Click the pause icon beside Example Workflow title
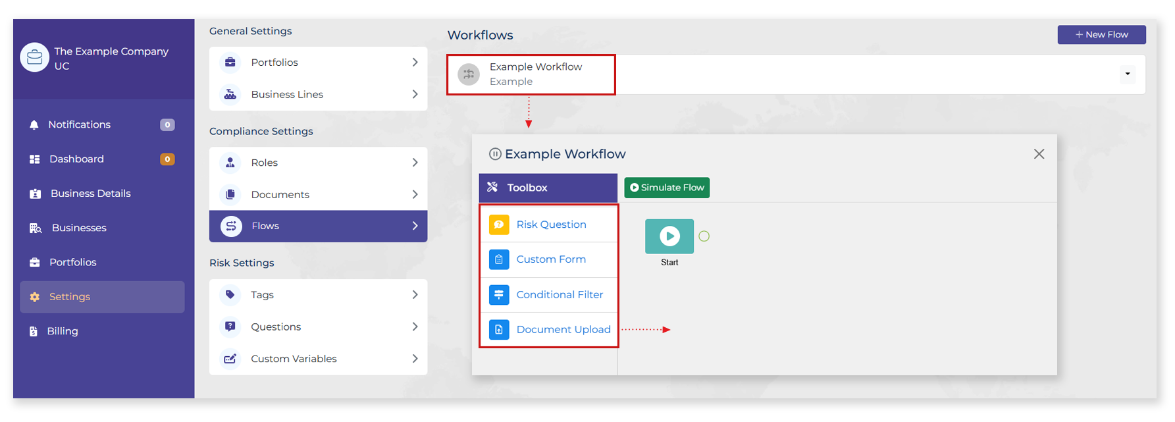Viewport: 1175px width, 422px height. pos(495,154)
